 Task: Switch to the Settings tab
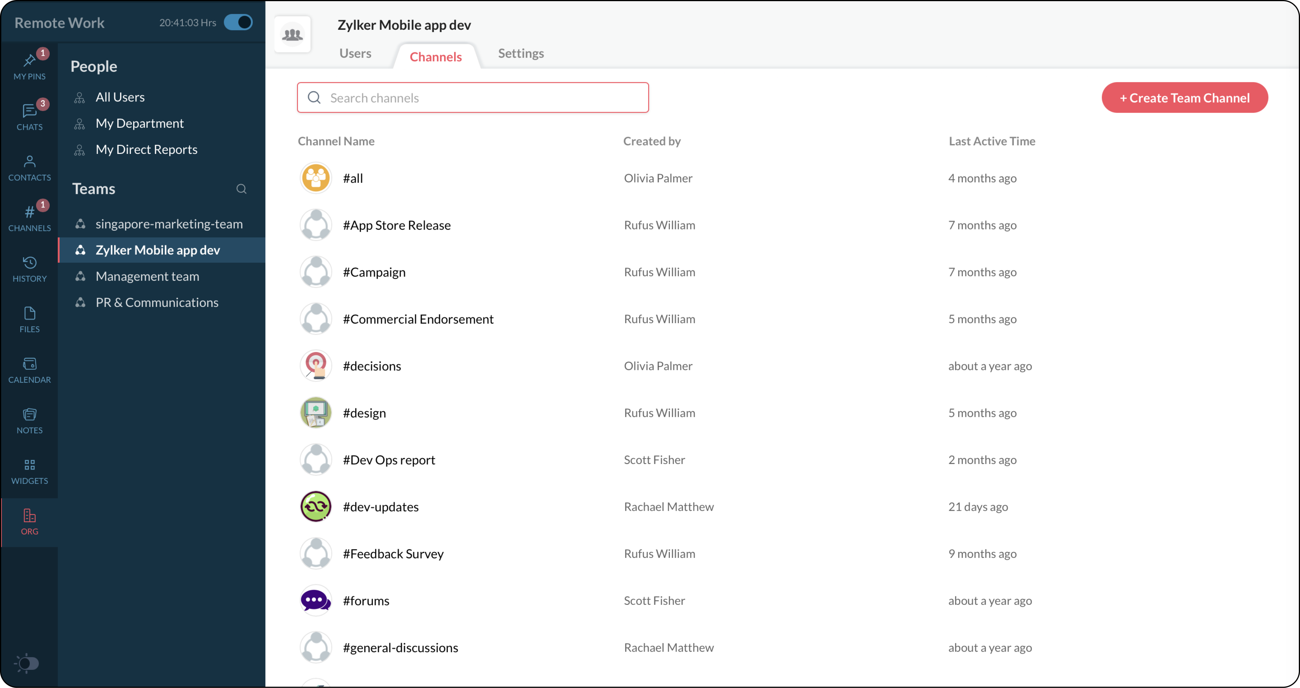(x=520, y=53)
